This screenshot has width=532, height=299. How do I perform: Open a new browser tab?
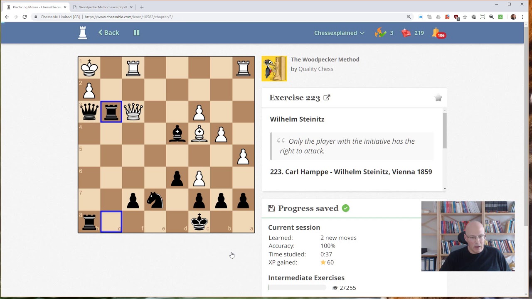(x=142, y=7)
